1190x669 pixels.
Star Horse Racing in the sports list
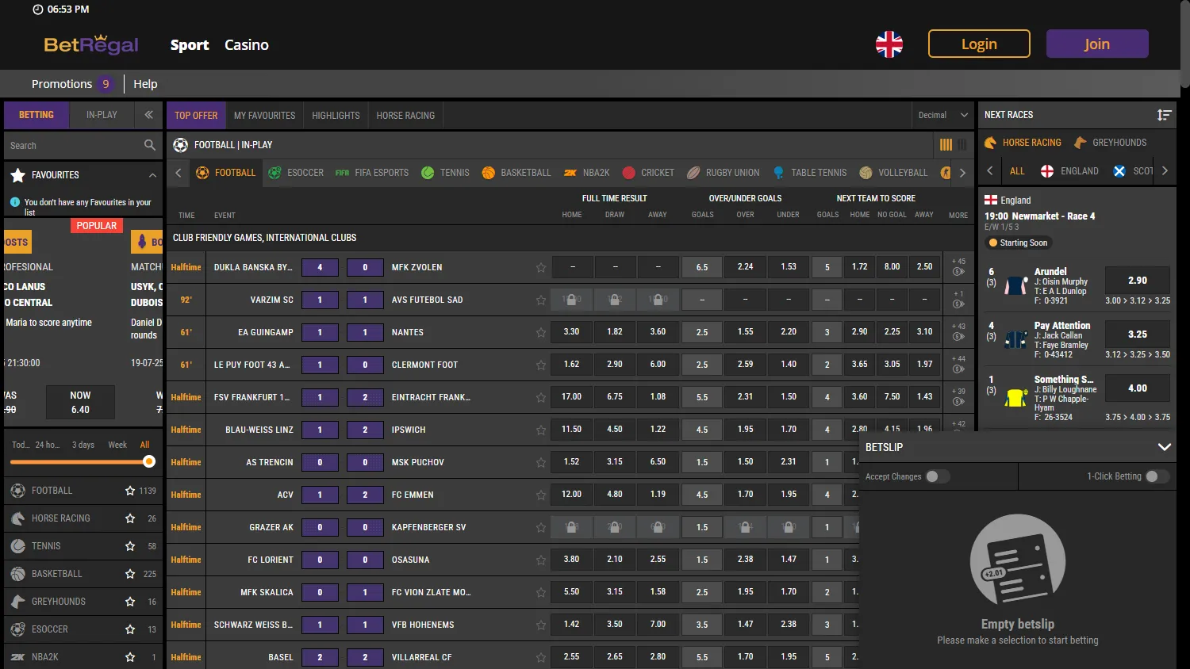130,518
